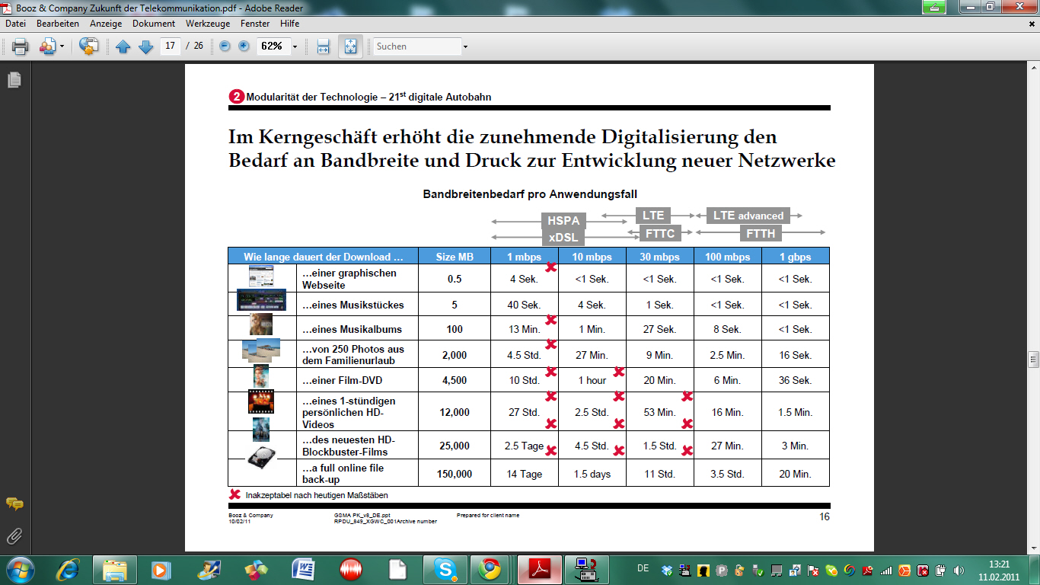The width and height of the screenshot is (1040, 585).
Task: Open the Werkzeuge menu
Action: click(208, 24)
